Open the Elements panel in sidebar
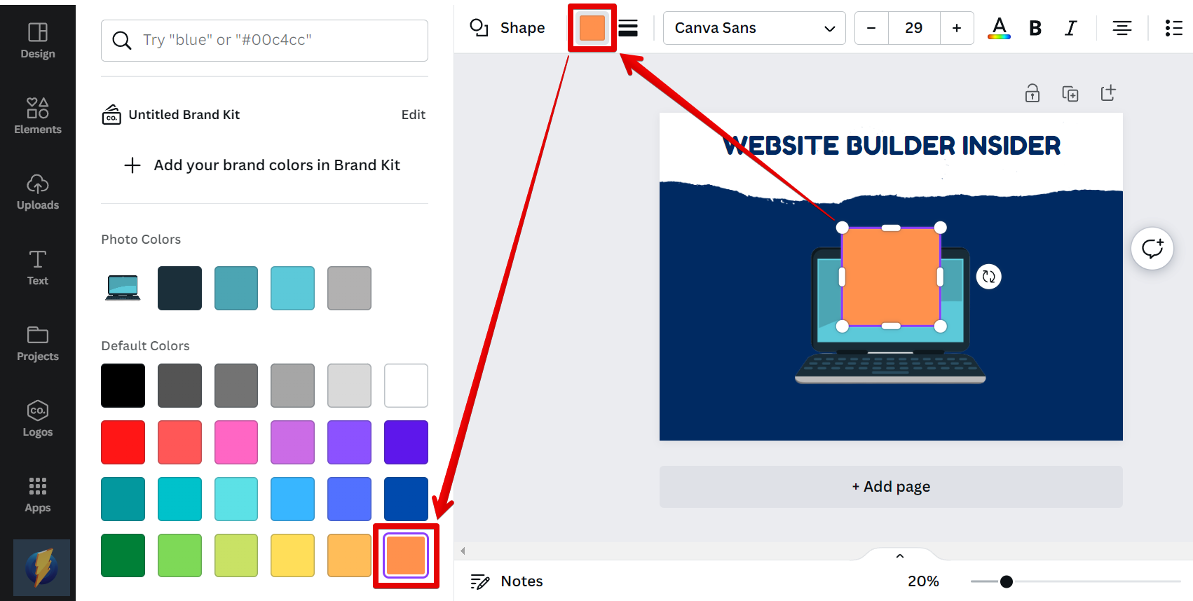The image size is (1193, 601). click(38, 116)
